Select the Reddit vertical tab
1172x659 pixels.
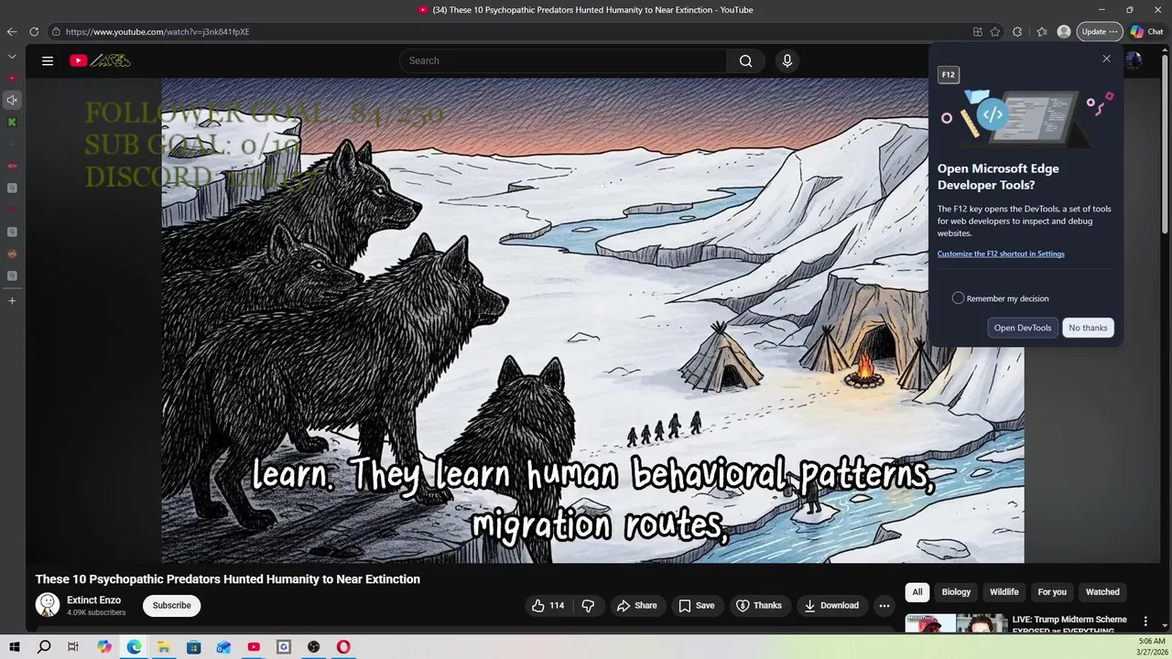[12, 254]
